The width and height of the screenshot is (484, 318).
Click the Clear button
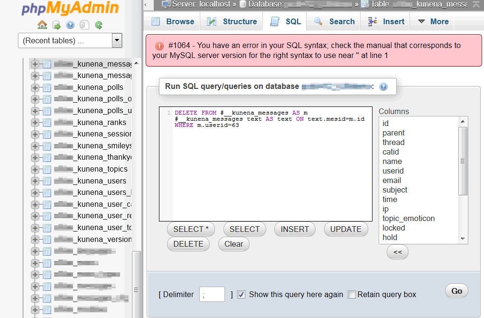[x=233, y=244]
